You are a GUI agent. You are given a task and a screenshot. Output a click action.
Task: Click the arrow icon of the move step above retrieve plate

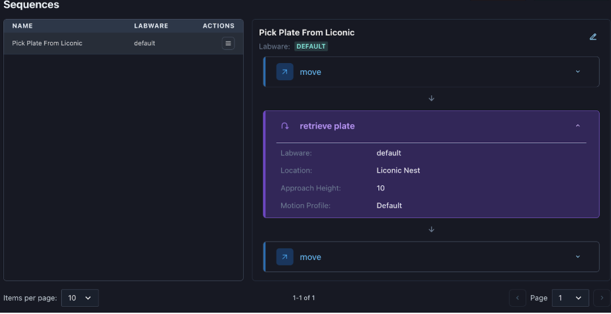coord(284,72)
